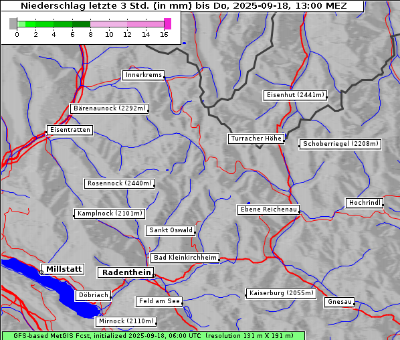This screenshot has width=400, height=340.
Task: Select the dark green 6-8 mm legend band
Action: [81, 24]
